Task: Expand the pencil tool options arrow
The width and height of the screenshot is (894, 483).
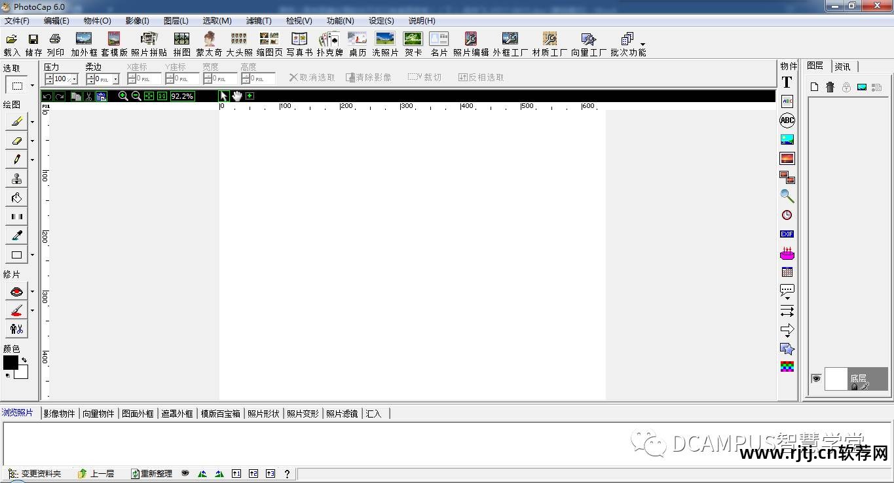Action: 32,160
